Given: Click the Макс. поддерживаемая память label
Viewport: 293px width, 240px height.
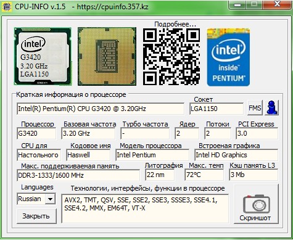Looking at the screenshot, I should 70,166.
